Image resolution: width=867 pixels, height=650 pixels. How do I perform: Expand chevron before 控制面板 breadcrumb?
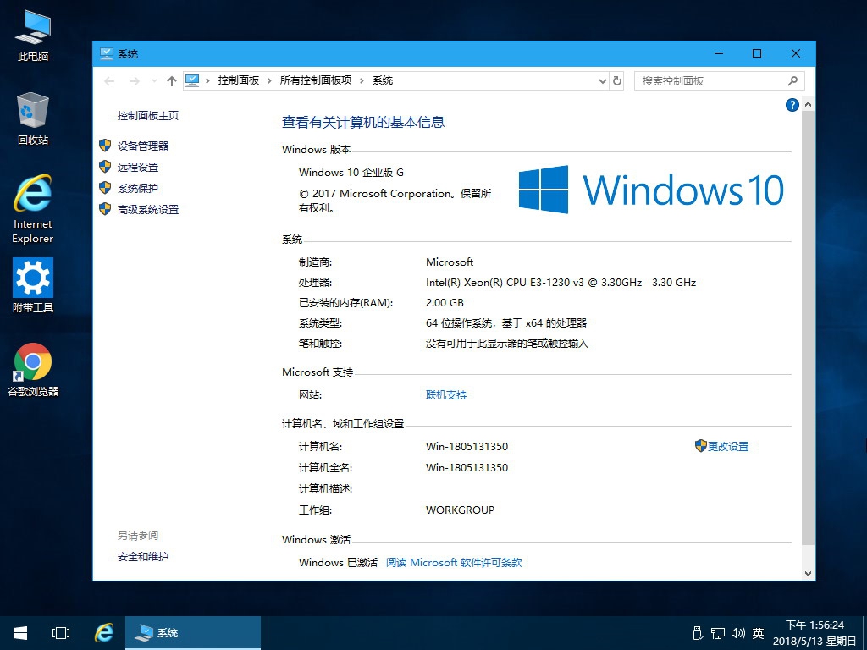pyautogui.click(x=207, y=80)
